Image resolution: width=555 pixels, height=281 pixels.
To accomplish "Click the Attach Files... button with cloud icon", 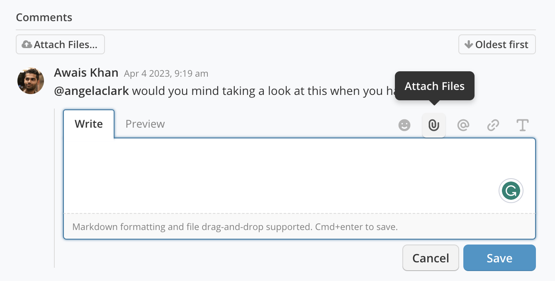I will (60, 44).
